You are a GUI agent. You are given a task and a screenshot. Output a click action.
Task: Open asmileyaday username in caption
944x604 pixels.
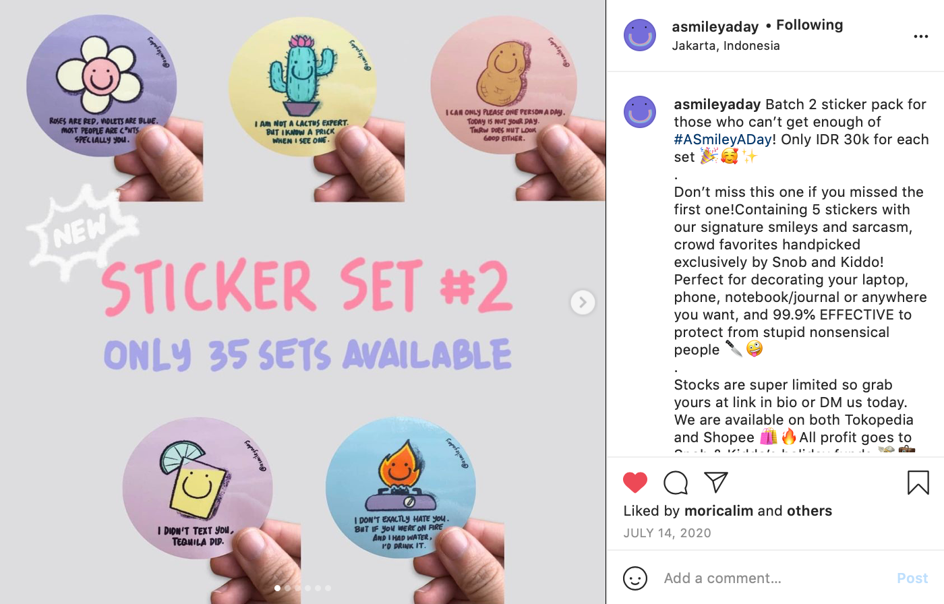[x=717, y=104]
